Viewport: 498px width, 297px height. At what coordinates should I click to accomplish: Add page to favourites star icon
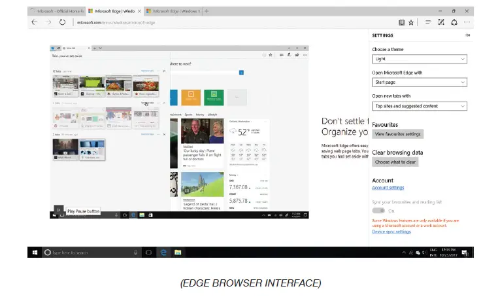[x=411, y=22]
